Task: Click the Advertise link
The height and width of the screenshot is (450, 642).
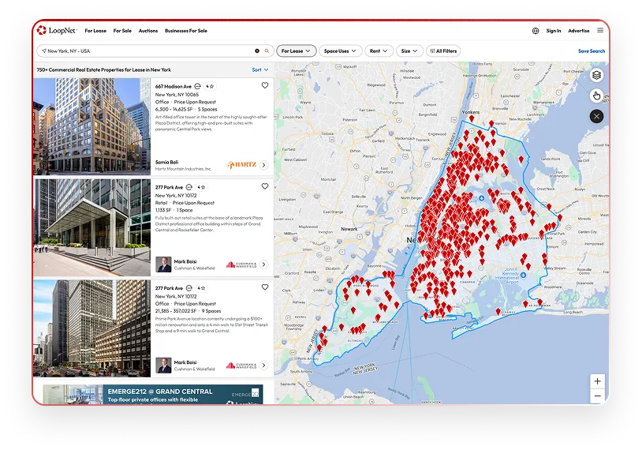Action: coord(579,31)
